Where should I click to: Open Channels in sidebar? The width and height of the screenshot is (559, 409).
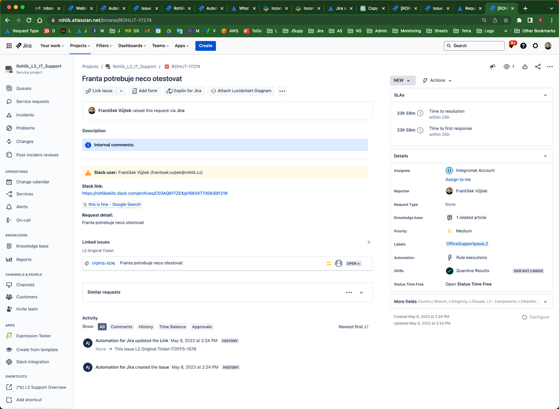pos(25,285)
